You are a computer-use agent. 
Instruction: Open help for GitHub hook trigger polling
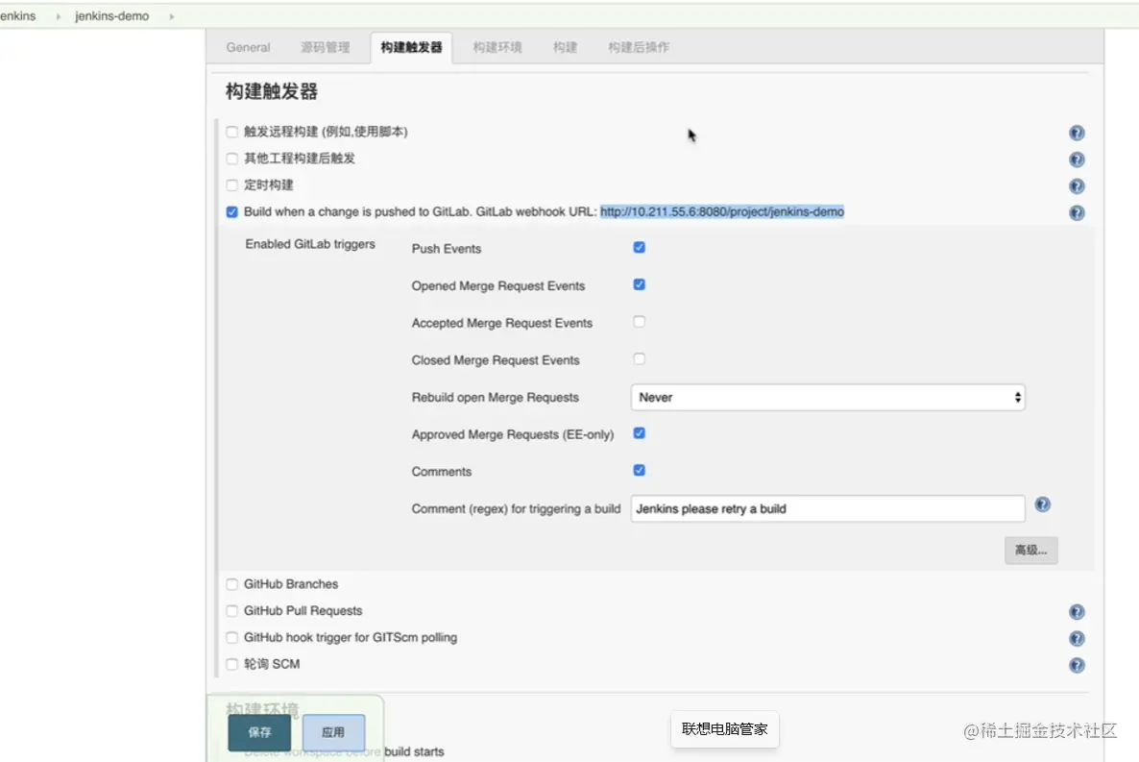(1077, 638)
